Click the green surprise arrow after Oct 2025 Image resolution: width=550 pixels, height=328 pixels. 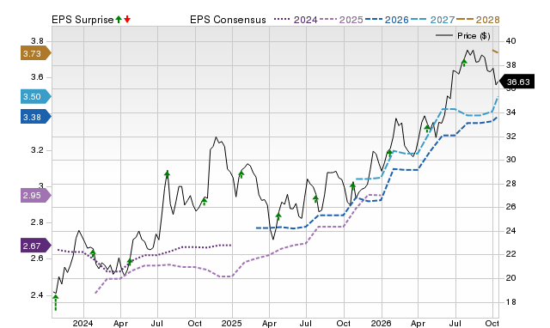pos(352,185)
